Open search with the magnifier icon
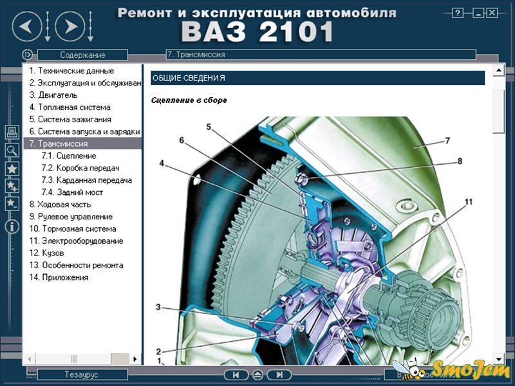Image resolution: width=515 pixels, height=386 pixels. click(x=12, y=151)
